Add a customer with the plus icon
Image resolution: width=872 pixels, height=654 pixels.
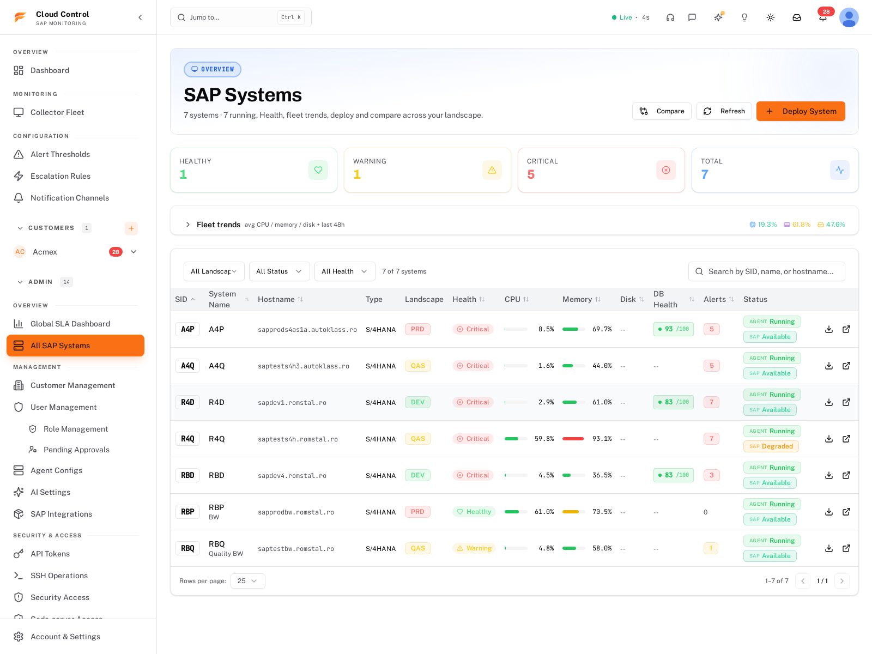pos(131,228)
